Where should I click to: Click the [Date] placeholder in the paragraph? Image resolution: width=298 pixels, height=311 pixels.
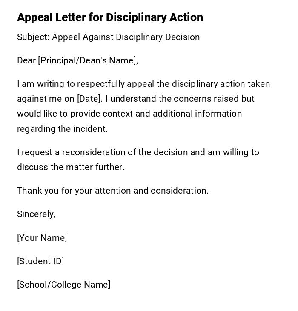(89, 99)
